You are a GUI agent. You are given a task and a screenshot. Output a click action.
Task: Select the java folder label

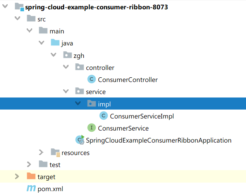click(67, 44)
